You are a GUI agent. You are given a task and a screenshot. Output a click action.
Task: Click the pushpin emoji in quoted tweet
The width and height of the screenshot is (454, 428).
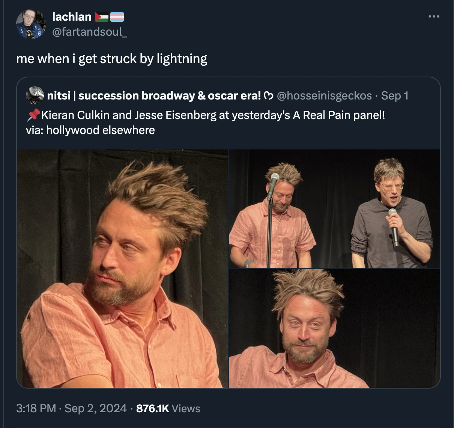[33, 115]
